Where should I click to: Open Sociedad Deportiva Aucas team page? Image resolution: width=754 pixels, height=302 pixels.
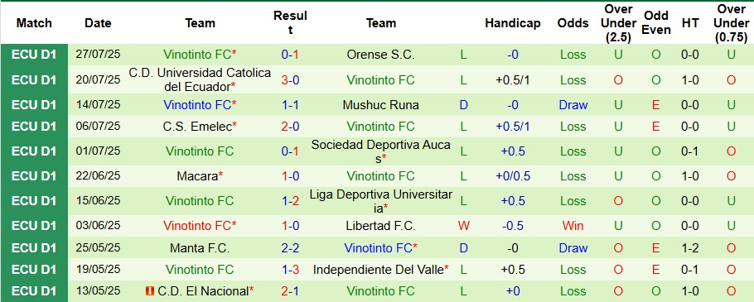[x=380, y=151]
